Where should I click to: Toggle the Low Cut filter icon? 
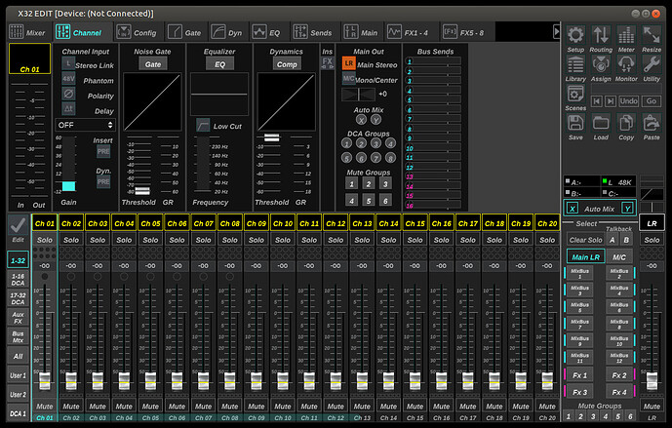(203, 125)
